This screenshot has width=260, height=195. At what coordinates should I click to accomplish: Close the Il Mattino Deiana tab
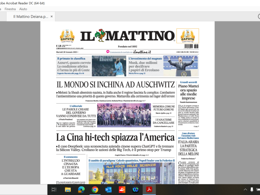[x=52, y=17]
